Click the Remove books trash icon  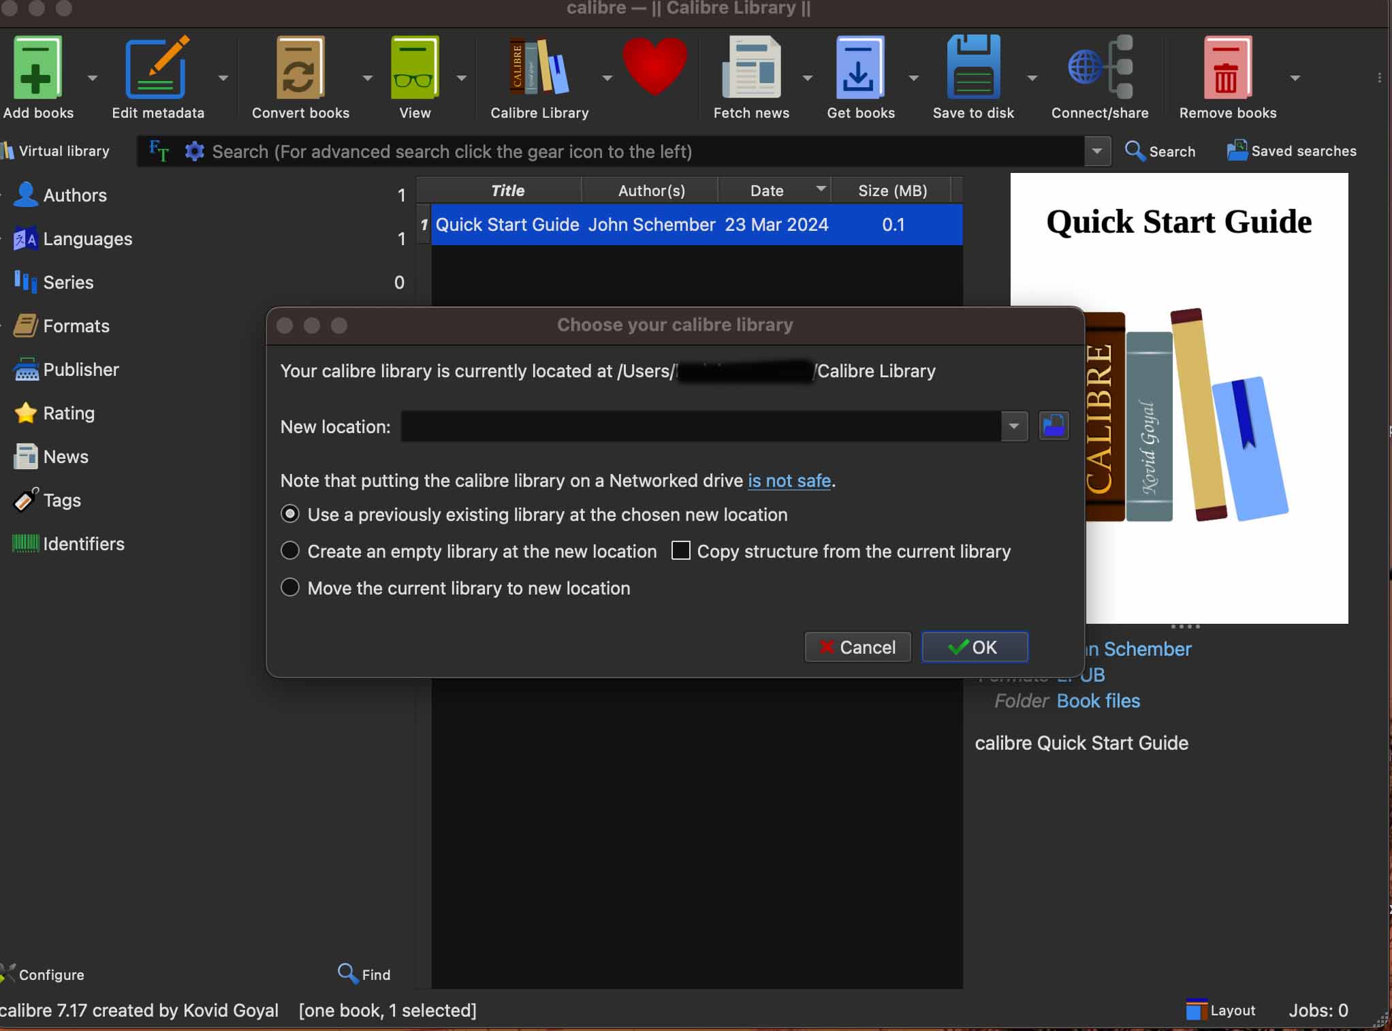1227,68
